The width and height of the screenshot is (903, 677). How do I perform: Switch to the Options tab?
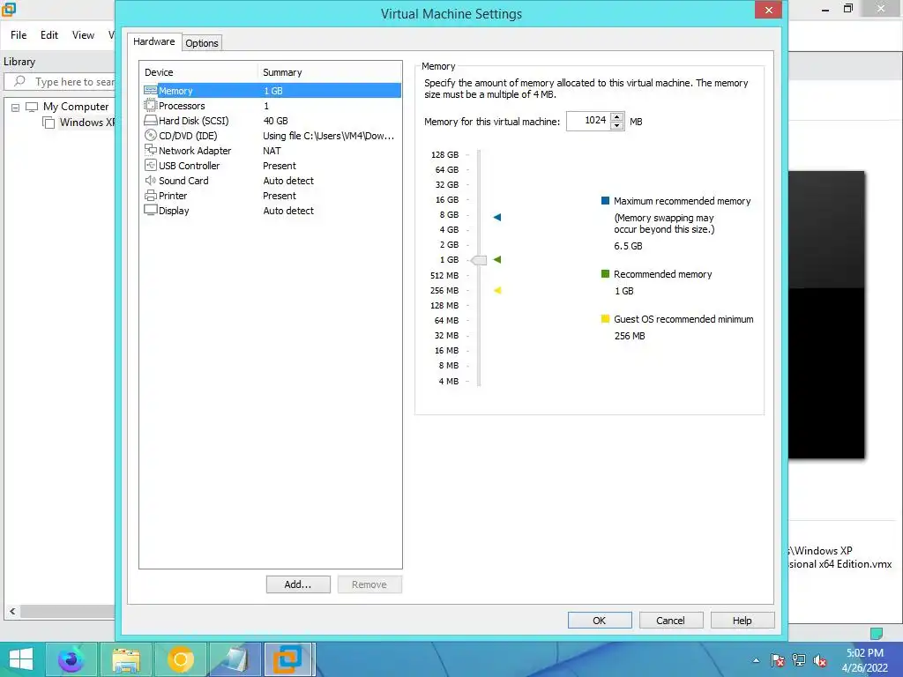(202, 43)
